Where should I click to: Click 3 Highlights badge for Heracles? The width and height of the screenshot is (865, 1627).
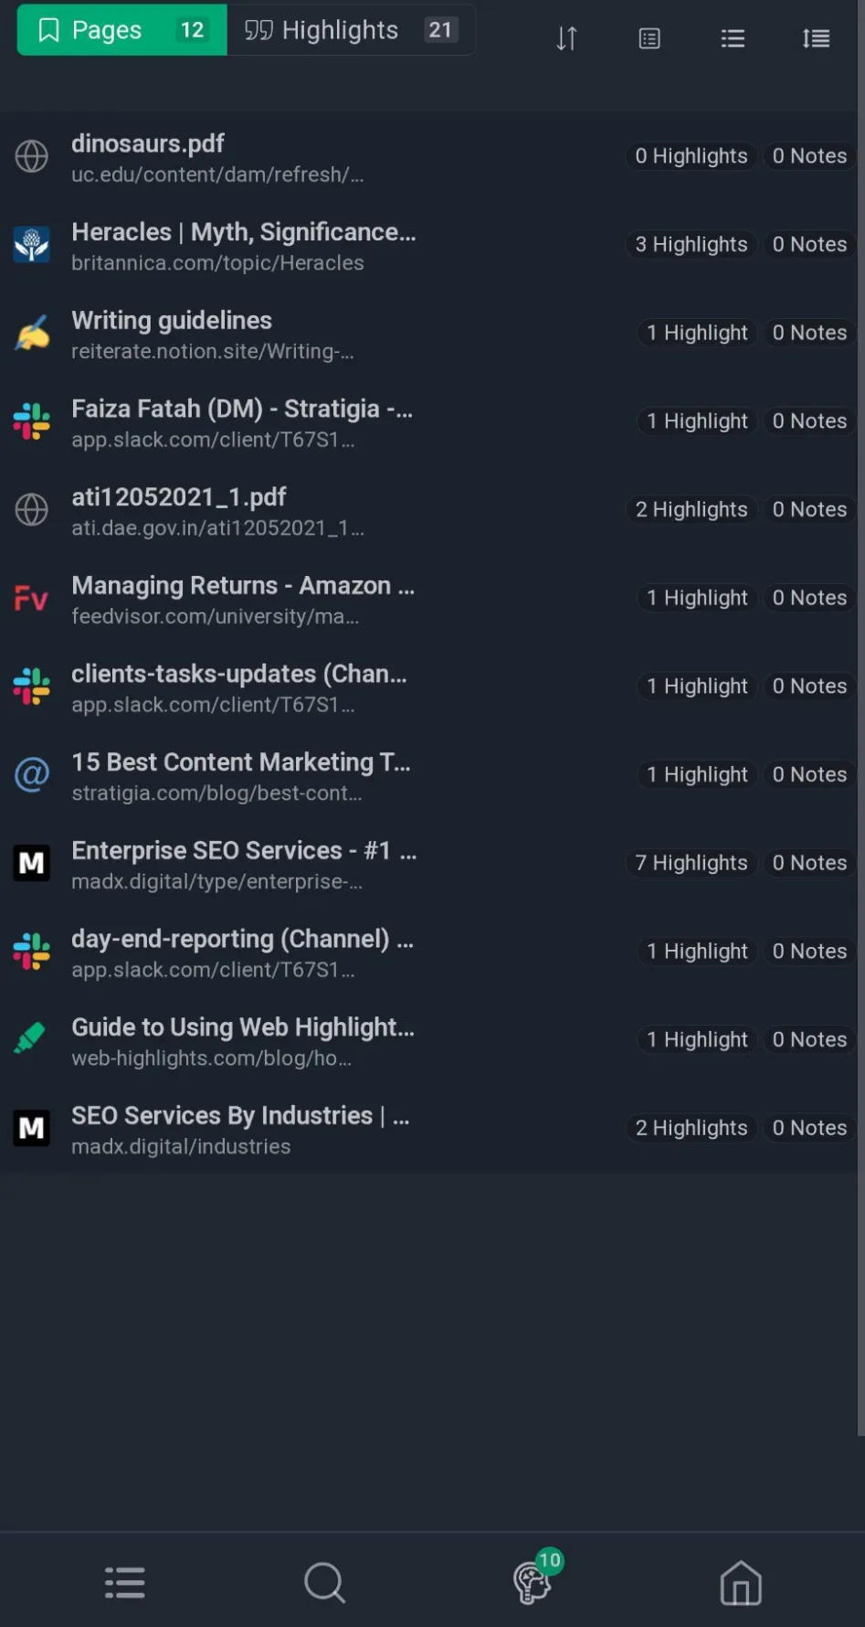click(x=691, y=244)
